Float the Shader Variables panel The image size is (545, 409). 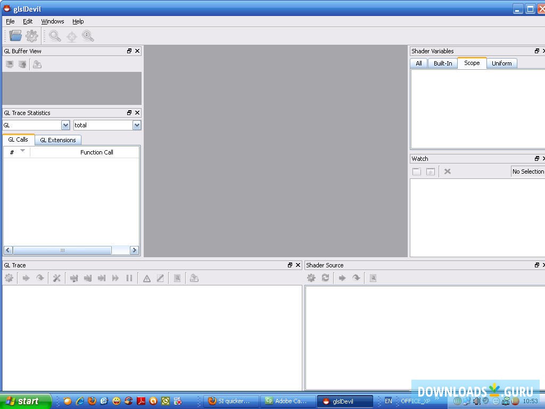tap(537, 51)
